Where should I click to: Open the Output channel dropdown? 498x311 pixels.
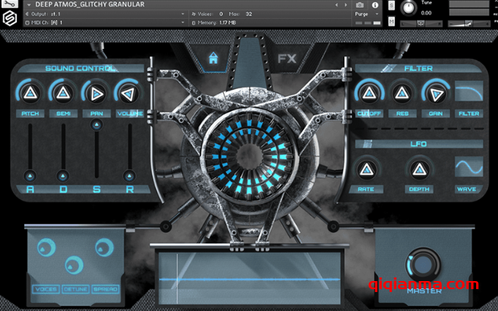tap(183, 14)
